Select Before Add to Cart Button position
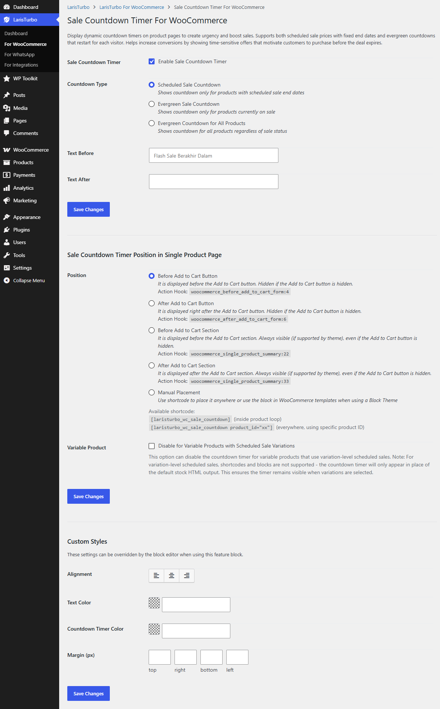This screenshot has height=709, width=440. (x=152, y=276)
